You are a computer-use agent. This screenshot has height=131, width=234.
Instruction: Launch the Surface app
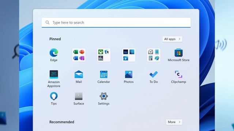79,99
